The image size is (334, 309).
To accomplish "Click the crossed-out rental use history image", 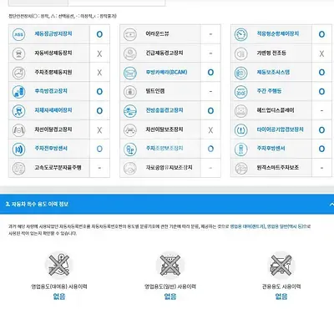I will click(x=59, y=265).
